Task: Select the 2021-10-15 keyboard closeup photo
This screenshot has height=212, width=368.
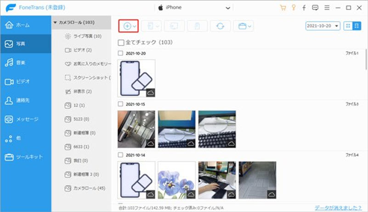Action: point(217,129)
